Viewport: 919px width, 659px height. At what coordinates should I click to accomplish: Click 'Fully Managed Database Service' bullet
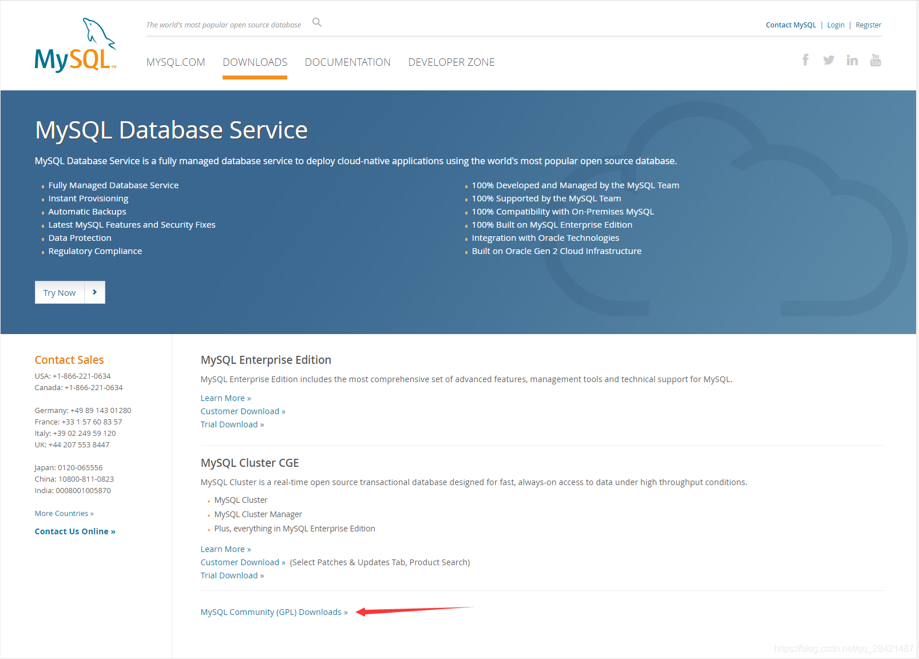pyautogui.click(x=113, y=185)
